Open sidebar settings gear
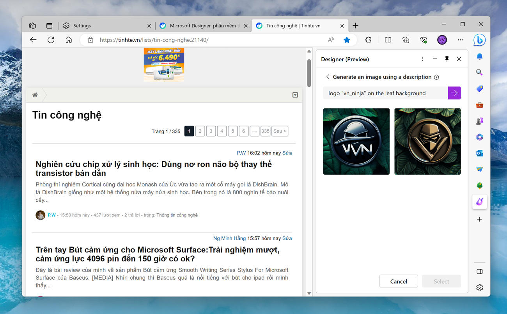 (x=480, y=288)
